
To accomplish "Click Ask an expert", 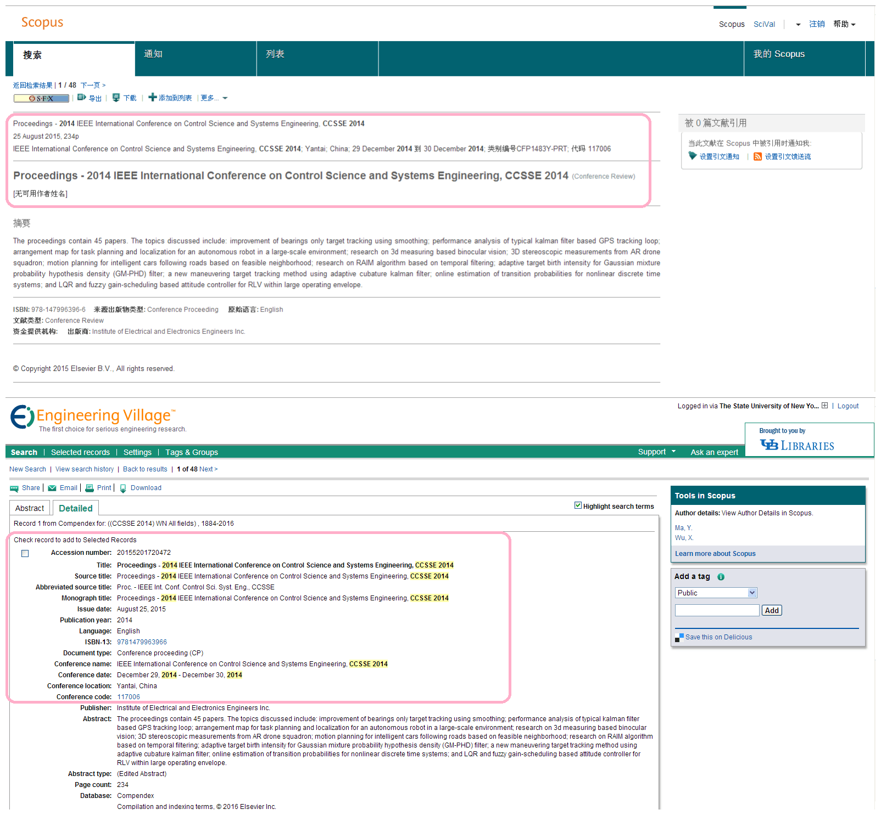I will point(714,452).
